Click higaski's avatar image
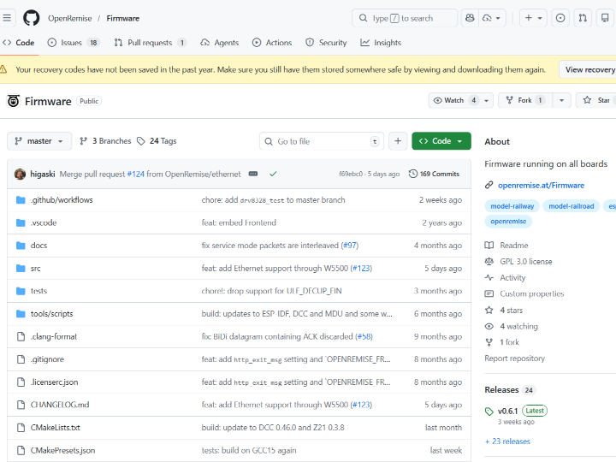The height and width of the screenshot is (462, 616). pyautogui.click(x=20, y=174)
